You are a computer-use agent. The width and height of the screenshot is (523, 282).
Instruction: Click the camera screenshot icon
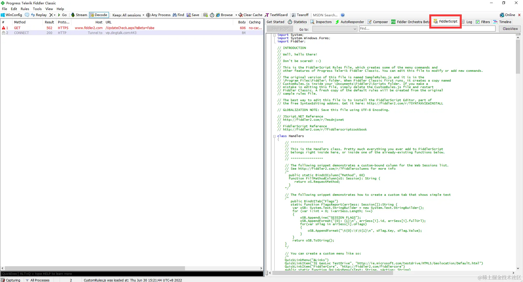[x=206, y=15]
